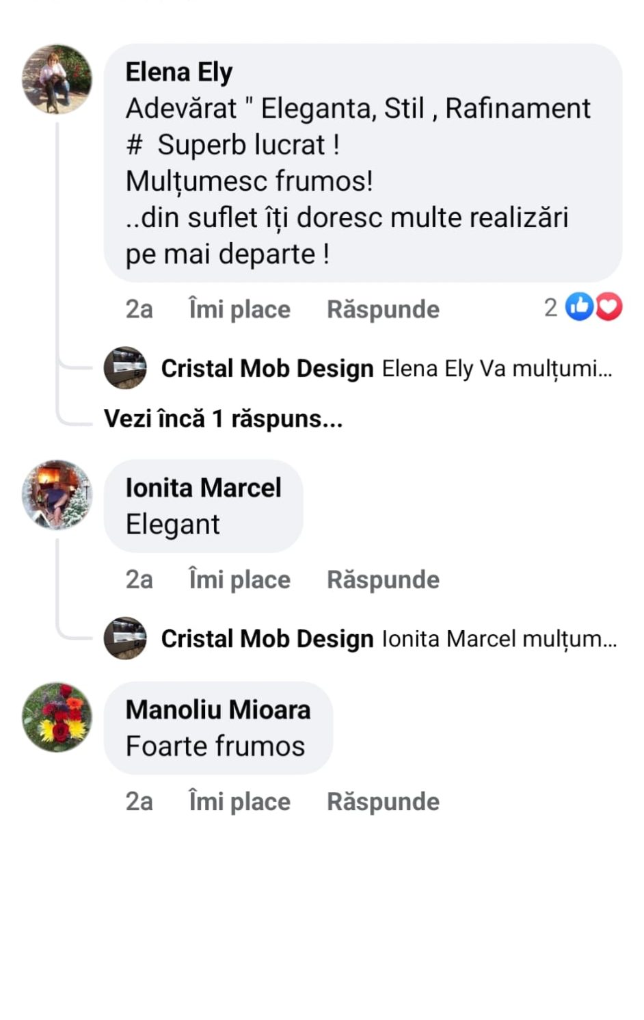Open Elena Ely's profile name link

(179, 72)
